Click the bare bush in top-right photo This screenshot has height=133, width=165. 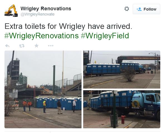129,74
